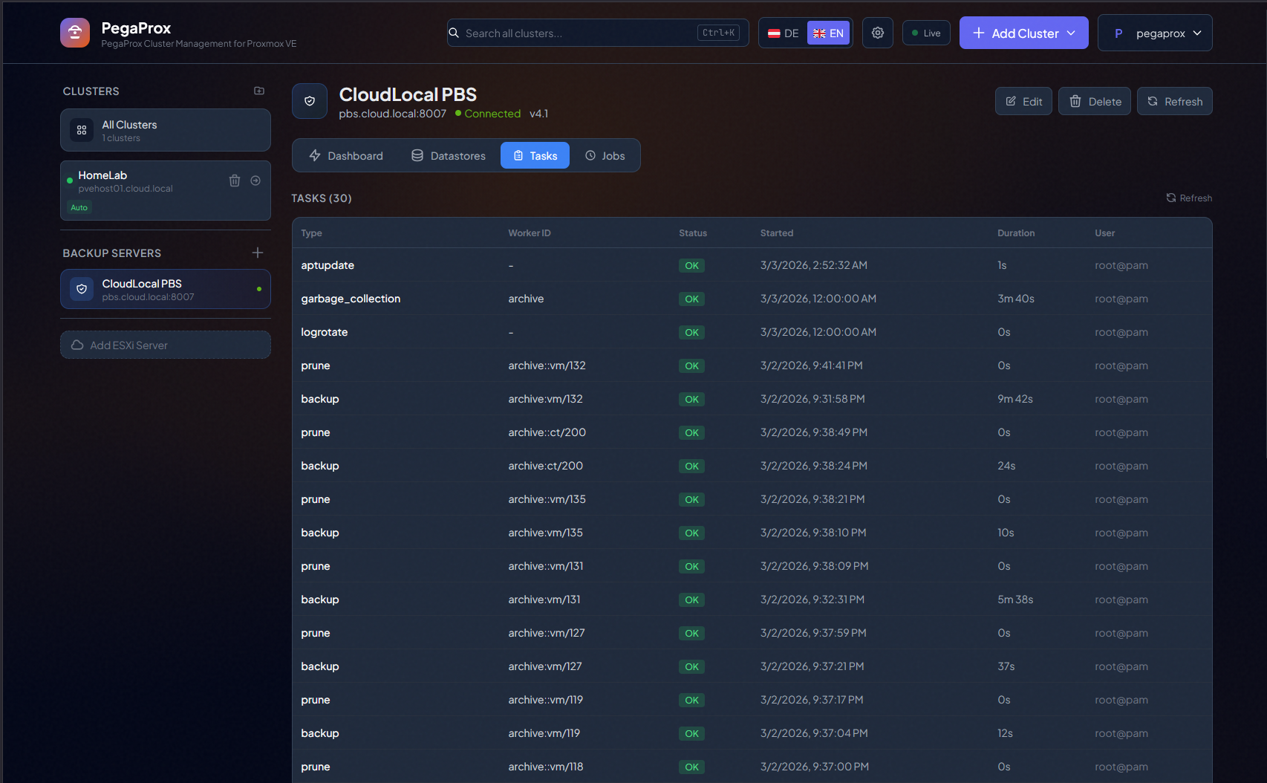Open the pegaprox user menu
The width and height of the screenshot is (1267, 783).
tap(1155, 33)
